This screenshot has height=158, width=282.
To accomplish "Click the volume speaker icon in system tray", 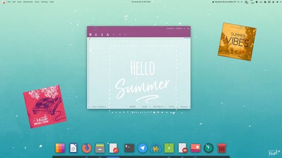I will [277, 2].
